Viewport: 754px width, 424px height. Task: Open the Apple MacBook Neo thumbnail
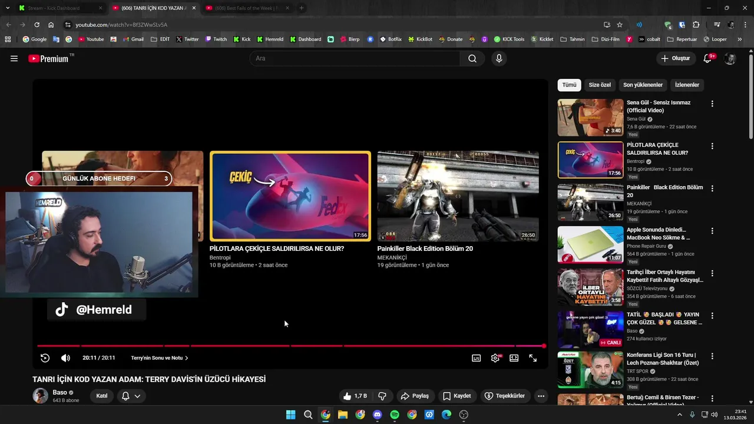pos(590,245)
